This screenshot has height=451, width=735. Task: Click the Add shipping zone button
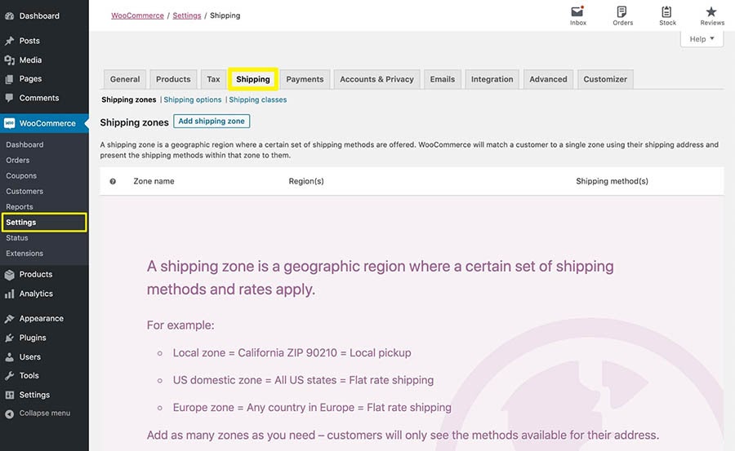(x=212, y=122)
